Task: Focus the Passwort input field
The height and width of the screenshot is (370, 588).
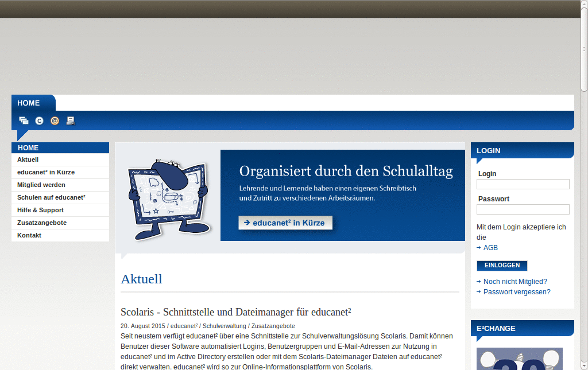Action: click(523, 209)
